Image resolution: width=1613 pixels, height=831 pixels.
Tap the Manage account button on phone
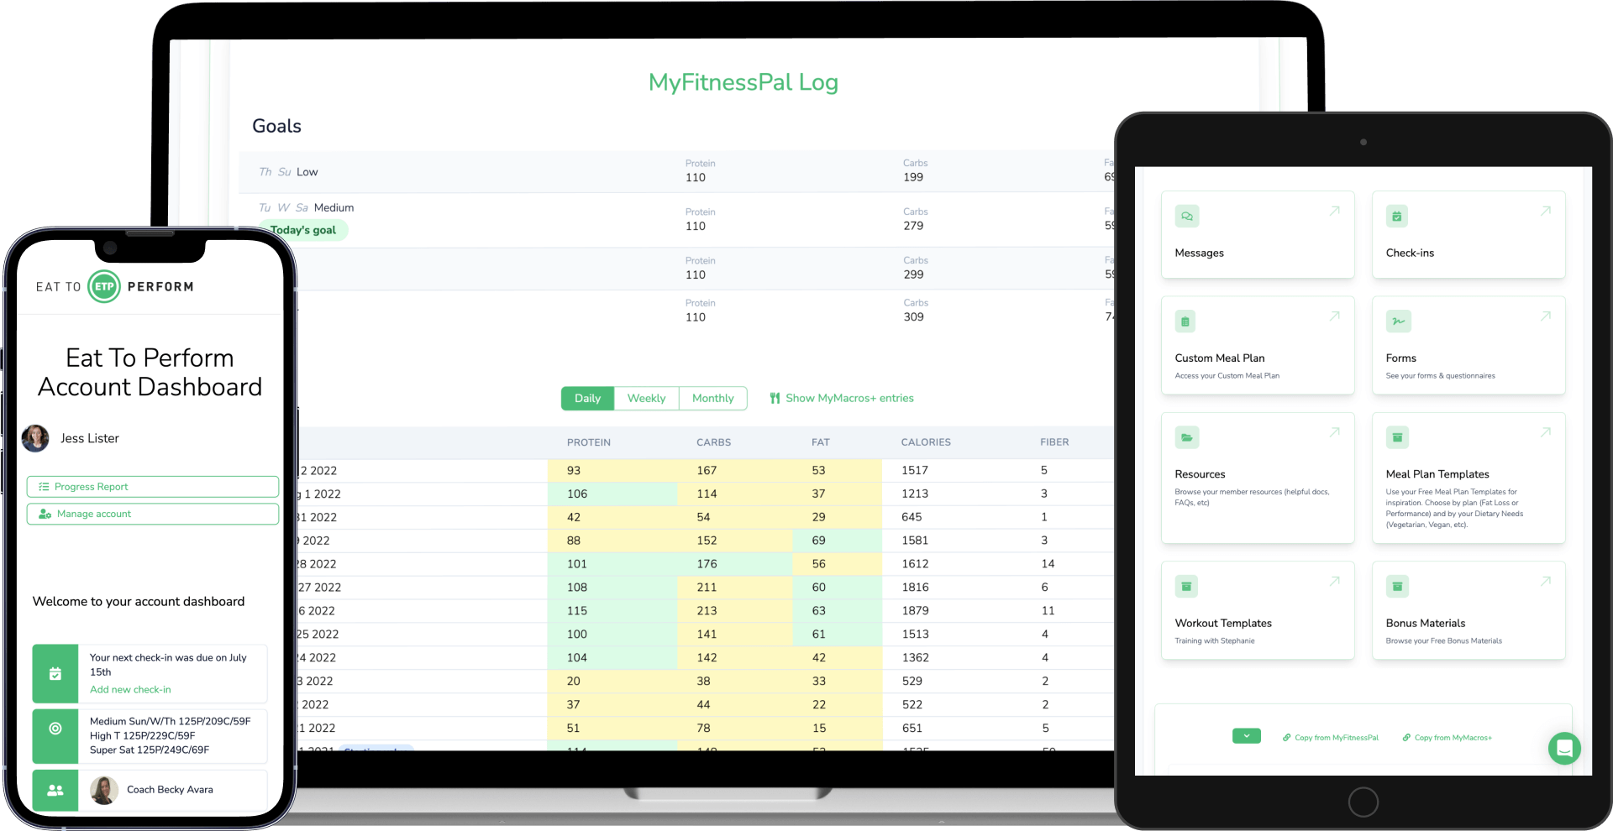pos(153,514)
